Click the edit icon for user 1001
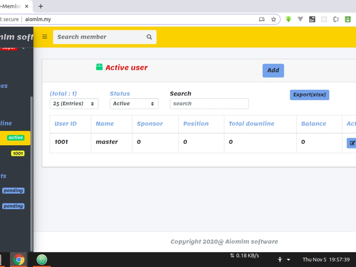 [351, 143]
